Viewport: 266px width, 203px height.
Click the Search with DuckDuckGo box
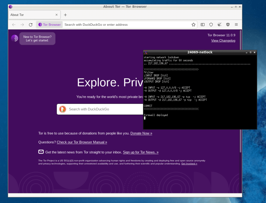point(100,109)
